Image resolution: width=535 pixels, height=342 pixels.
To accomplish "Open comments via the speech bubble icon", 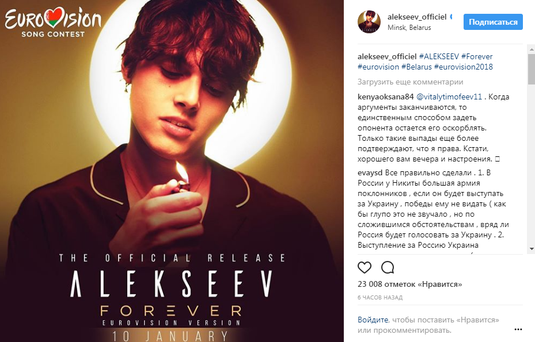I will point(388,267).
